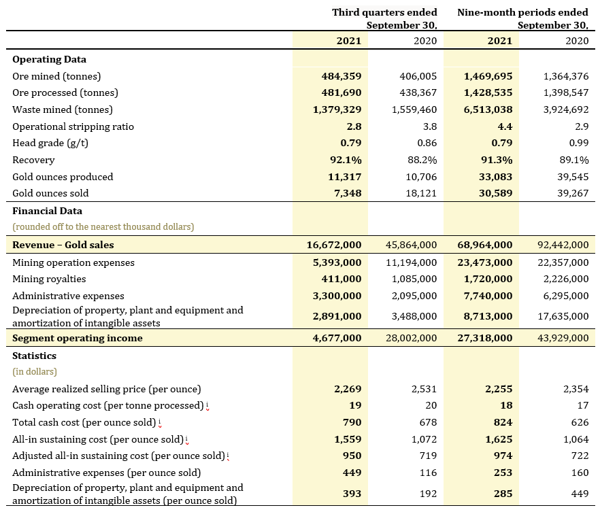Click the total cash cost value 626
The height and width of the screenshot is (512, 600).
[x=580, y=422]
